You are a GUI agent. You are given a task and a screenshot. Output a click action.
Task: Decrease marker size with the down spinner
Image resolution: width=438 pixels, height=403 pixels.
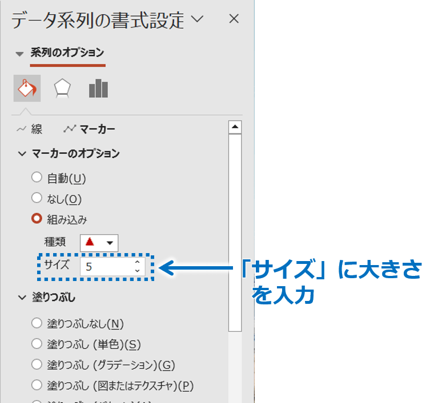[137, 271]
